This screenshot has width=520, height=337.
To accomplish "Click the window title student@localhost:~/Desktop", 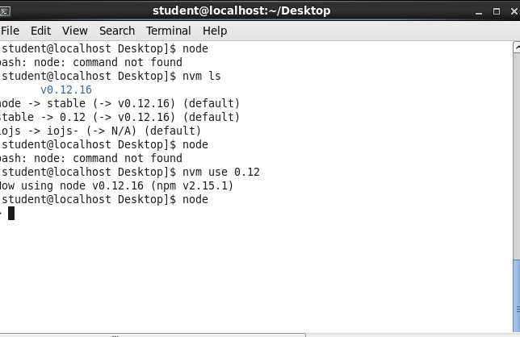I will point(241,10).
